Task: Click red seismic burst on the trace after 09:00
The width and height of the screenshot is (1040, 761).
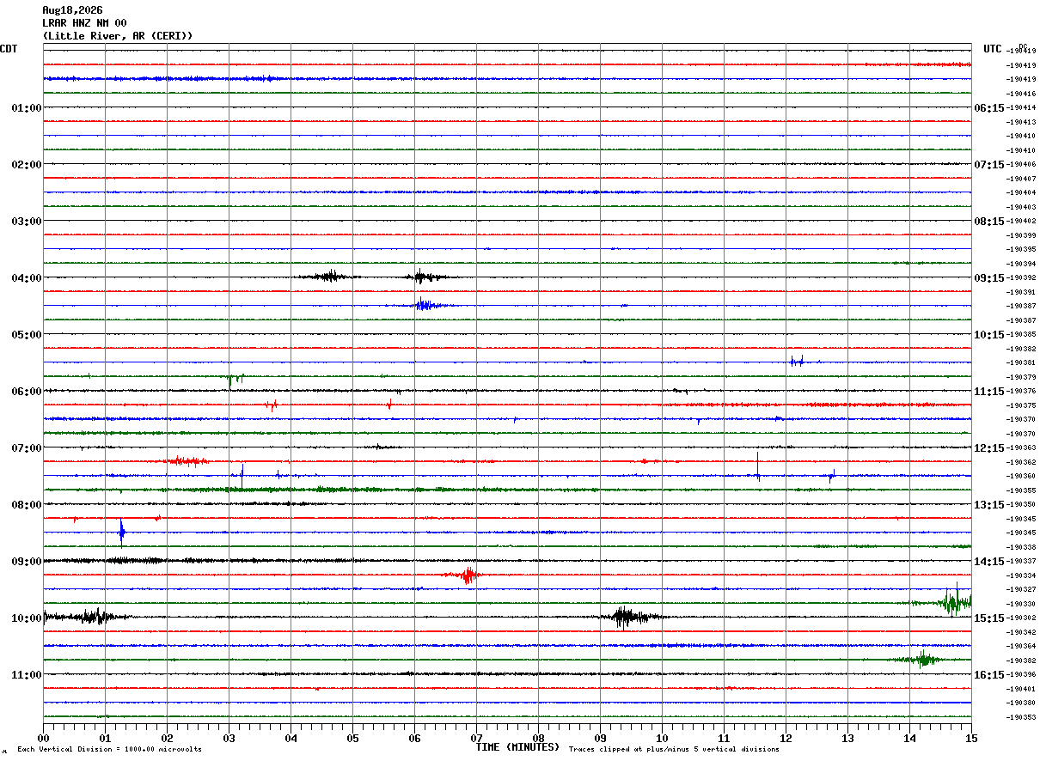Action: 466,575
